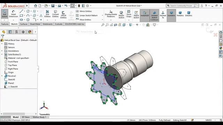Switch to the Sheet Metal tab
The image size is (223, 125).
[x=35, y=24]
